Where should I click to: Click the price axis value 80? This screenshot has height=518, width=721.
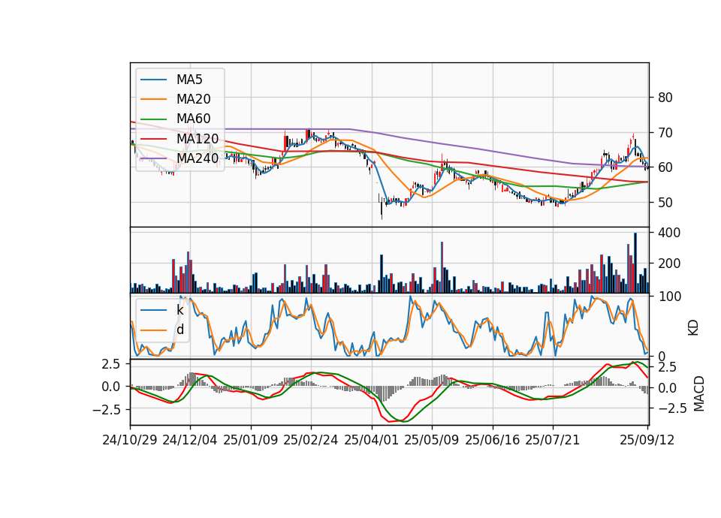click(x=665, y=98)
